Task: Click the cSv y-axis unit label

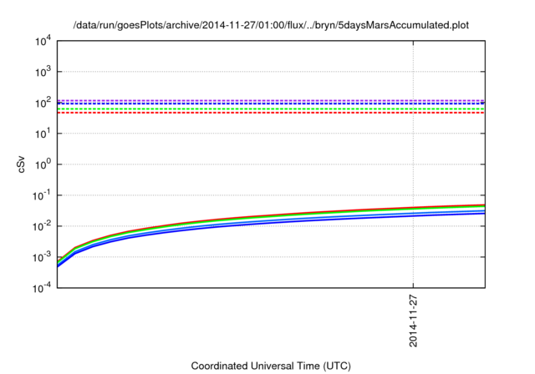Action: click(22, 164)
